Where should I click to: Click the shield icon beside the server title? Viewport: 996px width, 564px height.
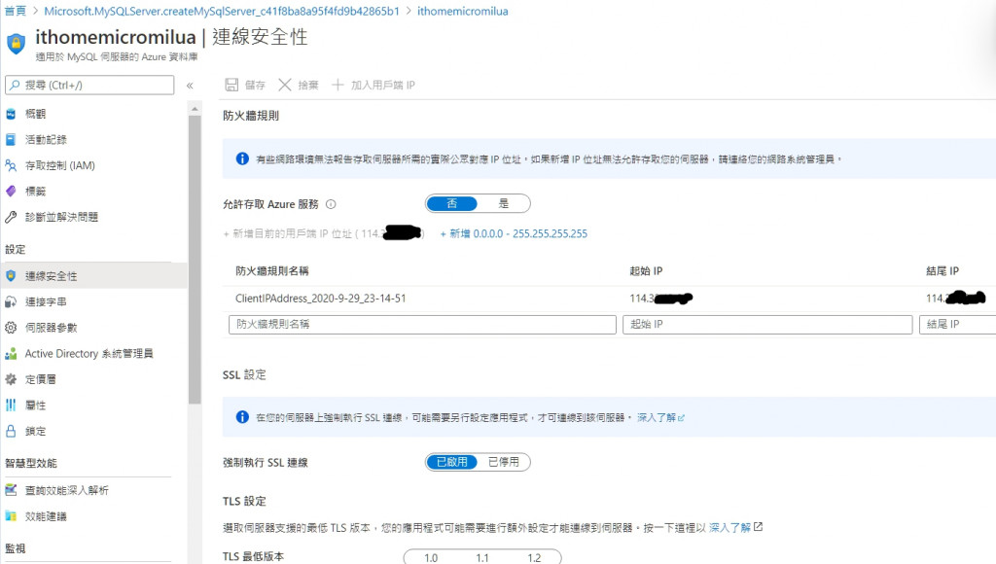tap(16, 43)
